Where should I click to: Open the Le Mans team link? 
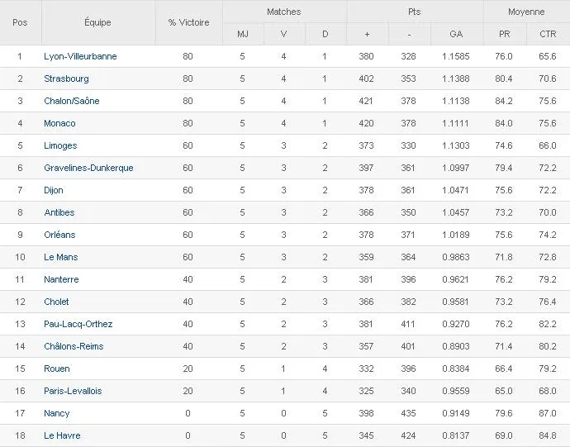pyautogui.click(x=61, y=257)
